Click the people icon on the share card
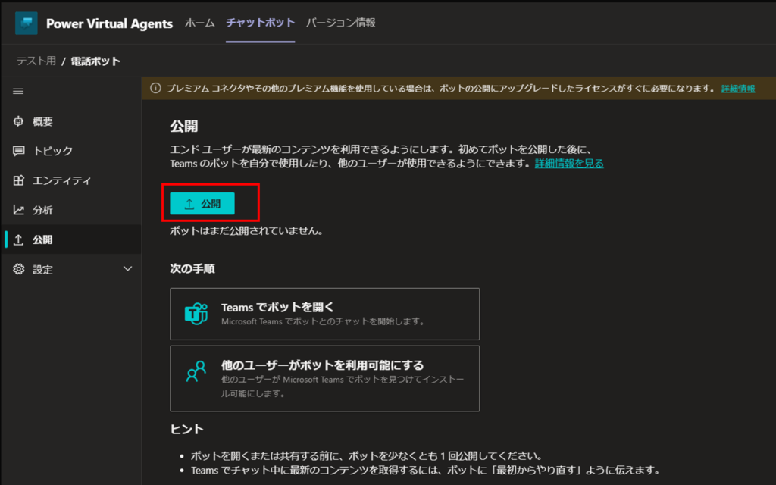The height and width of the screenshot is (485, 776). point(196,371)
